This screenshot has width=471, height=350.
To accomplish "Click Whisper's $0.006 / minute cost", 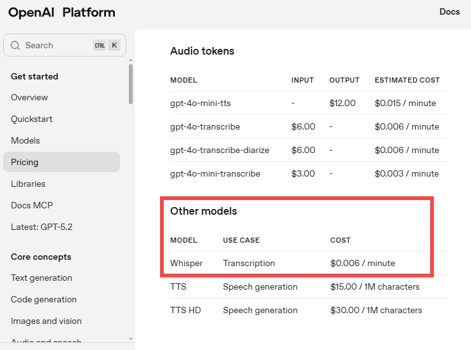I will [362, 263].
